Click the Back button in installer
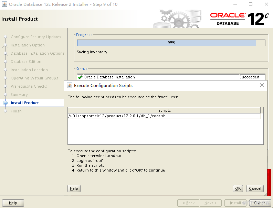 188,203
